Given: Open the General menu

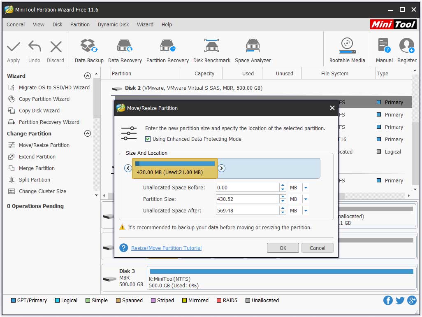Looking at the screenshot, I should click(x=16, y=25).
